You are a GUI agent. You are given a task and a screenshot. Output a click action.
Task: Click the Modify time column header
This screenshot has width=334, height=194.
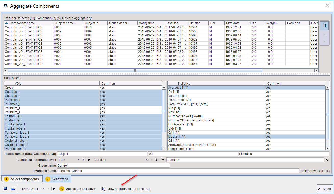(x=150, y=23)
